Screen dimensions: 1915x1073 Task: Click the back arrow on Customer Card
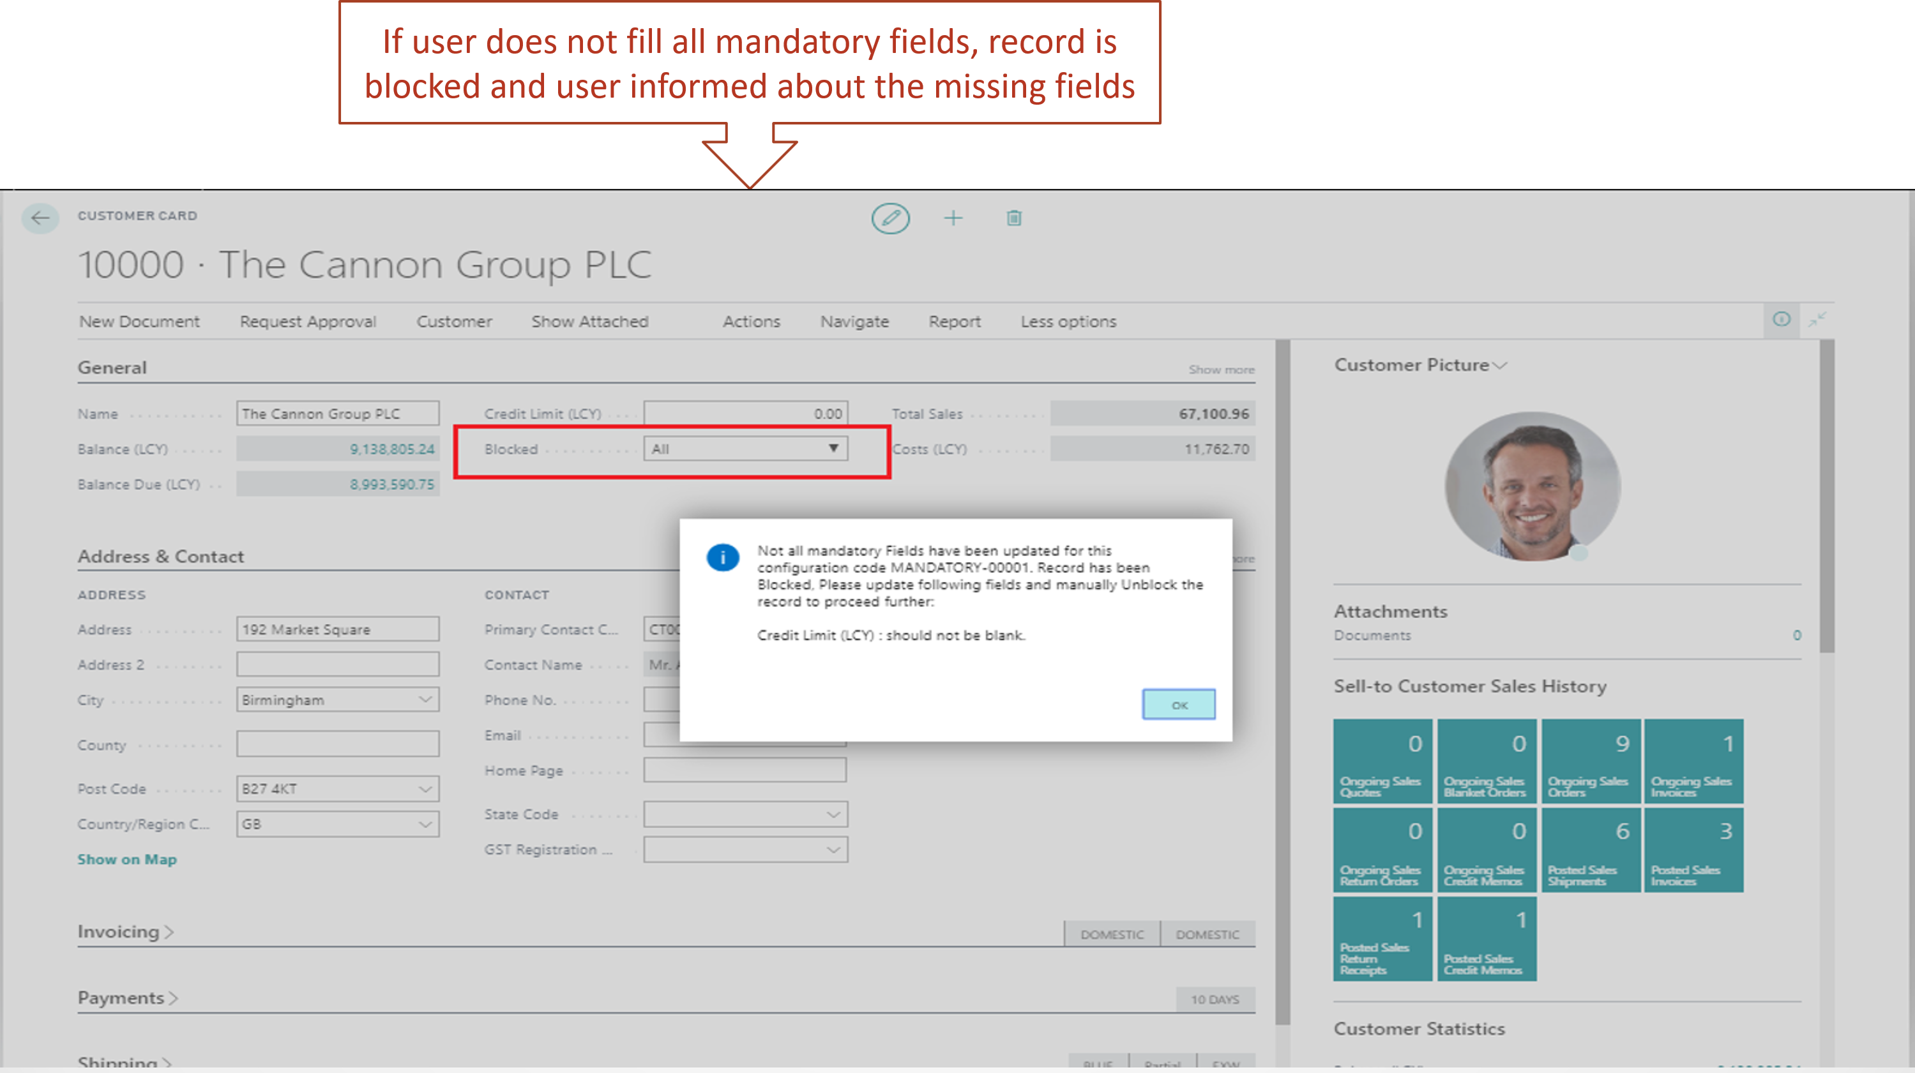(x=40, y=218)
